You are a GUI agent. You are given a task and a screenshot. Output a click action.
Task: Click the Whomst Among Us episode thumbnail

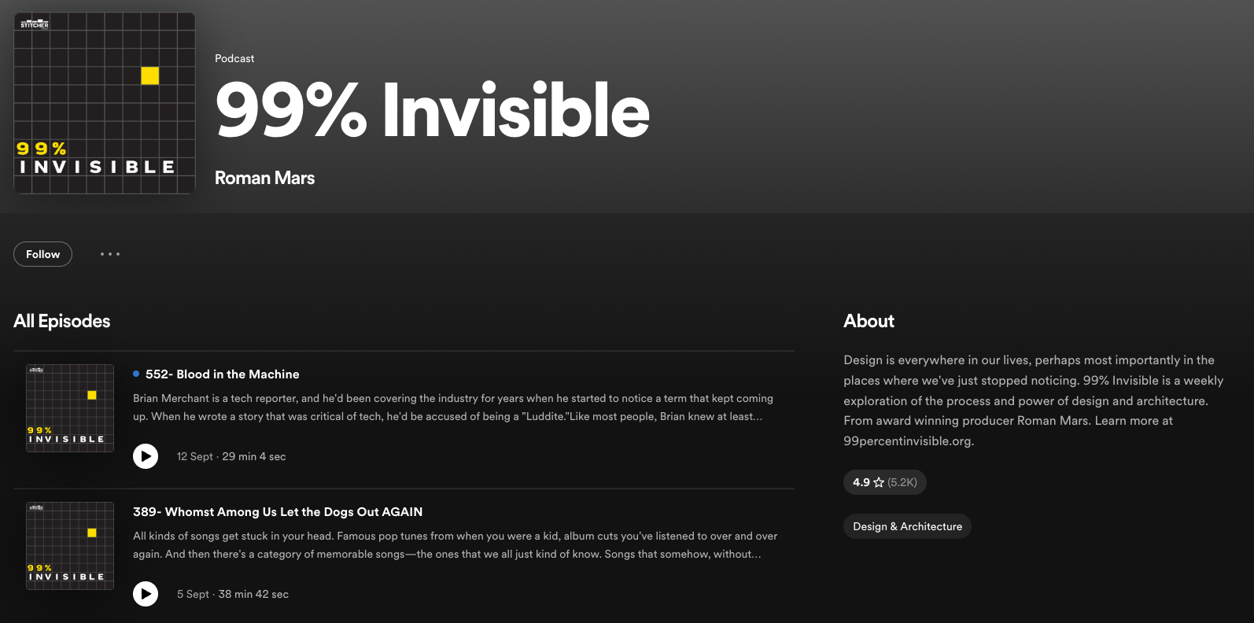pos(70,546)
